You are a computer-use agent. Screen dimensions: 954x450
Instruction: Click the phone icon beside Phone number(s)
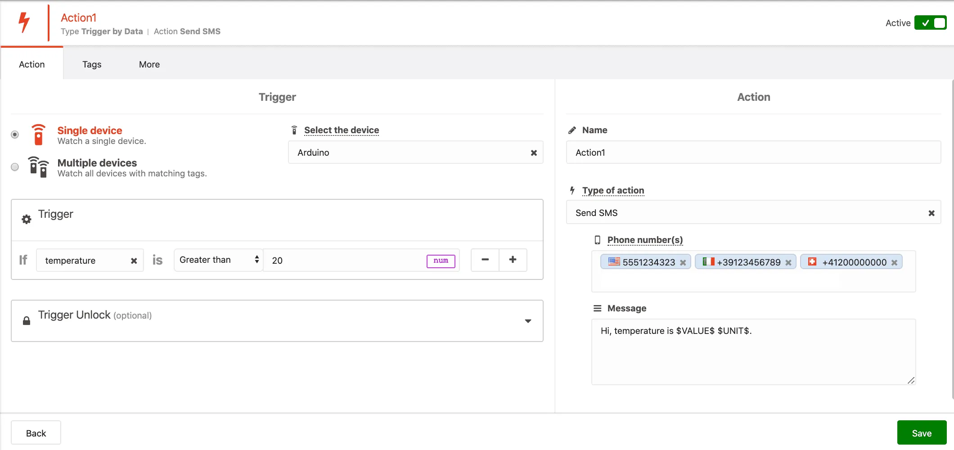click(597, 240)
